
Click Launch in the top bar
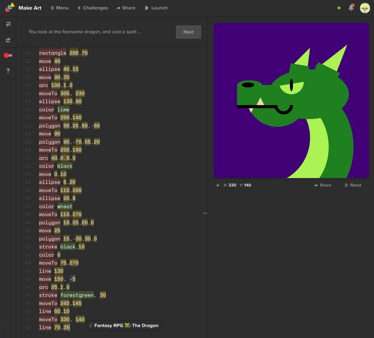click(156, 8)
